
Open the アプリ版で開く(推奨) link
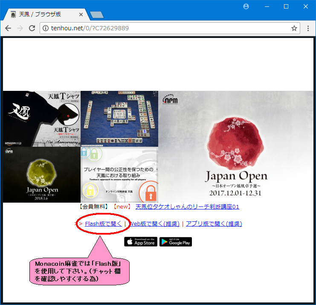[x=214, y=224]
